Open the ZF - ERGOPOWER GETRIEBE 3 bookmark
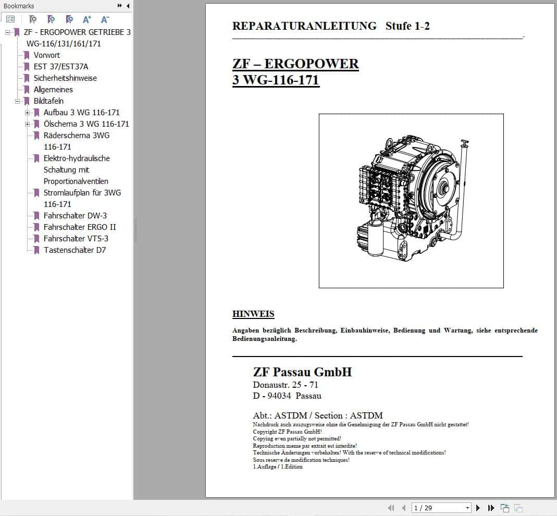 click(x=77, y=38)
